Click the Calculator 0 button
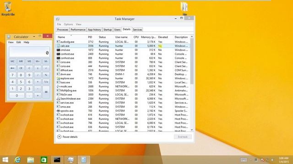 [16, 96]
